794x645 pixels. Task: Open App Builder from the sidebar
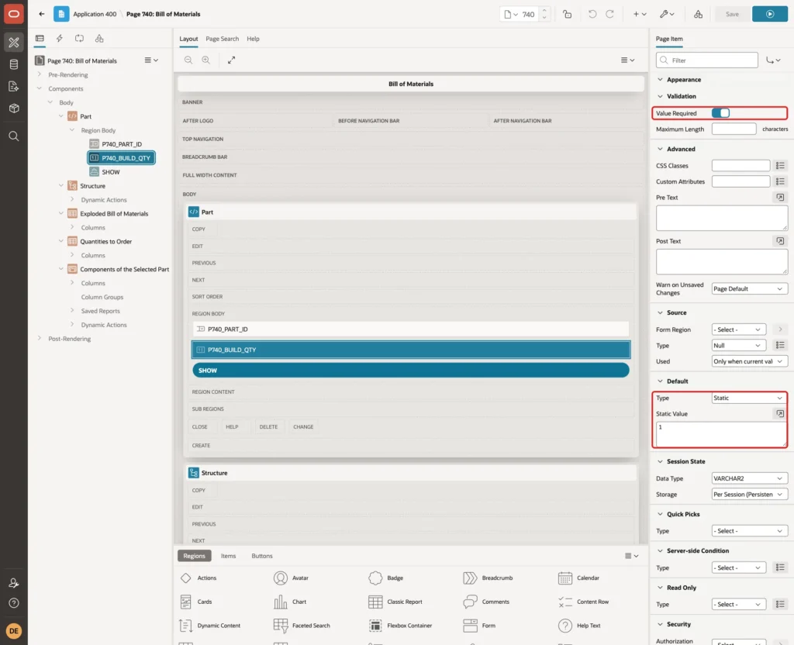14,43
